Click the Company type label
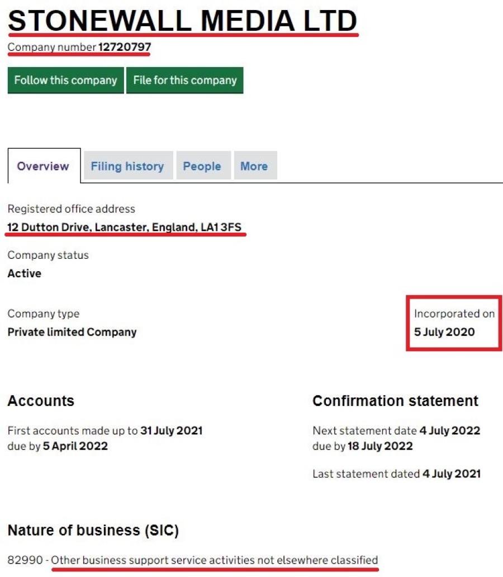503x577 pixels. click(x=44, y=314)
